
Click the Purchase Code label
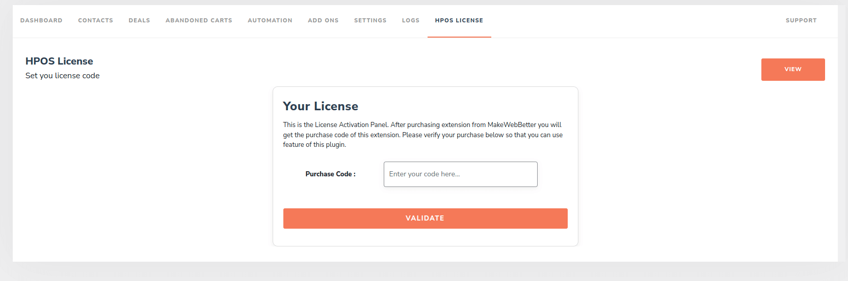pos(330,174)
